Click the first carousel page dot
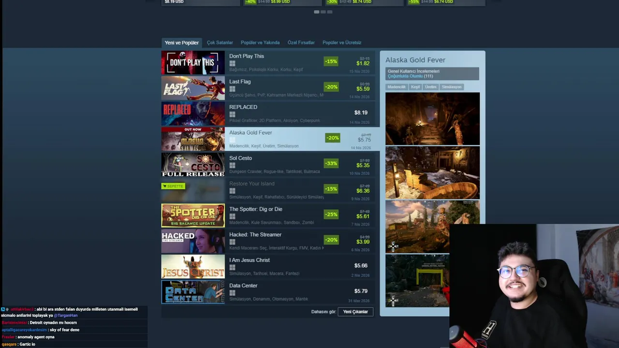 coord(316,12)
